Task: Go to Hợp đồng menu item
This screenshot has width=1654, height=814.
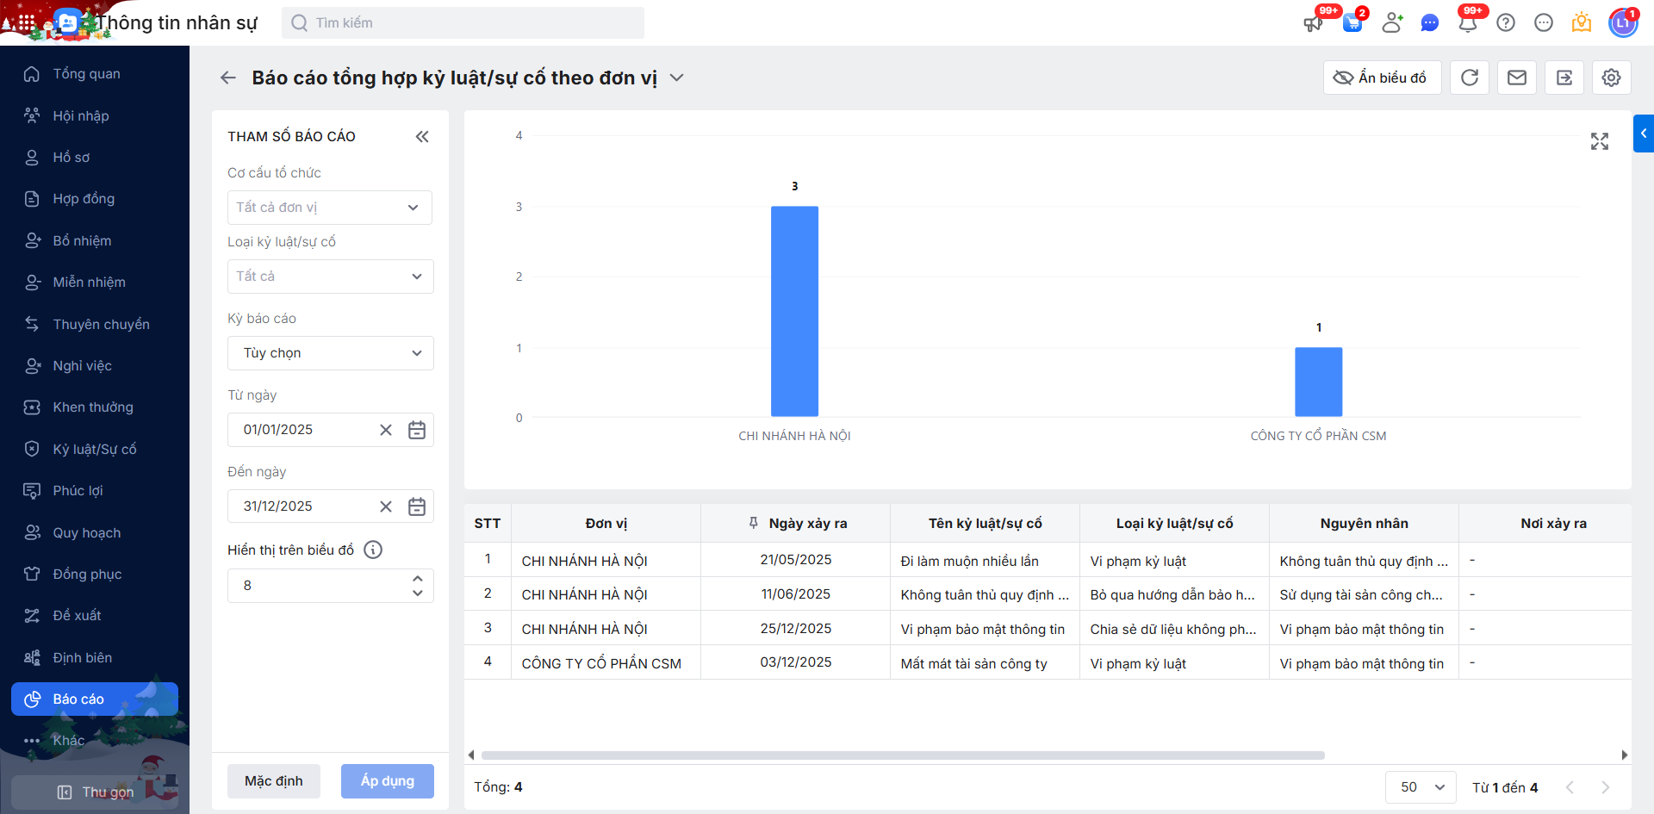Action: (x=84, y=199)
